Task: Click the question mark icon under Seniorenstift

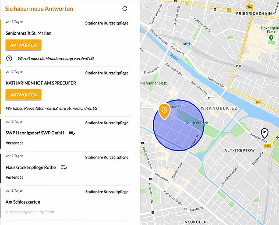Action: click(9, 58)
